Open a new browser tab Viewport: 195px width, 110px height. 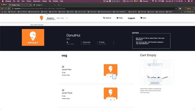(59, 5)
